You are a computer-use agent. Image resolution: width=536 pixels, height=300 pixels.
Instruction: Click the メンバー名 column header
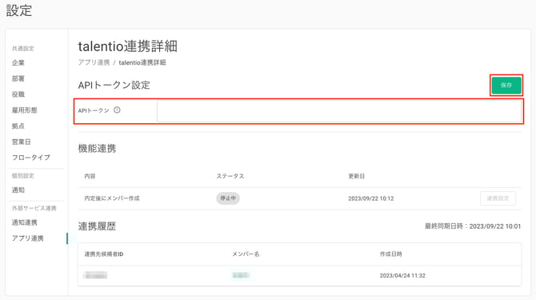(246, 254)
